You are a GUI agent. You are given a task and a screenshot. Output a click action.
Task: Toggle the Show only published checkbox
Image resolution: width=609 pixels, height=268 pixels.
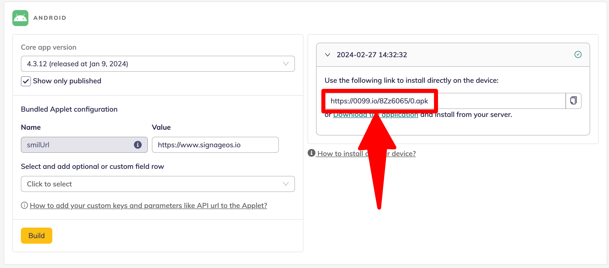(x=26, y=81)
